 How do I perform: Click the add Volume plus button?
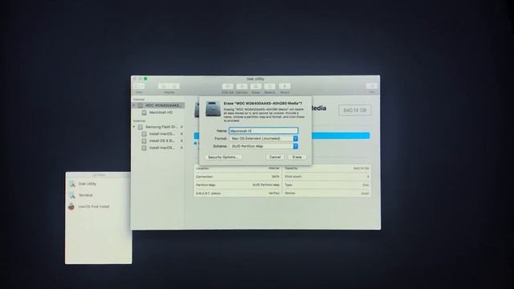(164, 86)
